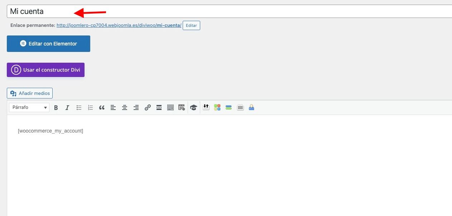Click the up-down arrows toolbar icon
Screen dimensions: 452x216
click(206, 107)
